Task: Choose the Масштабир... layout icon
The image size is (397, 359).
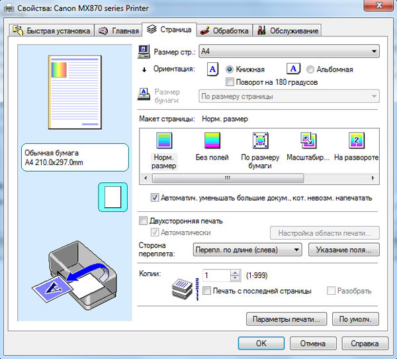Action: (308, 140)
